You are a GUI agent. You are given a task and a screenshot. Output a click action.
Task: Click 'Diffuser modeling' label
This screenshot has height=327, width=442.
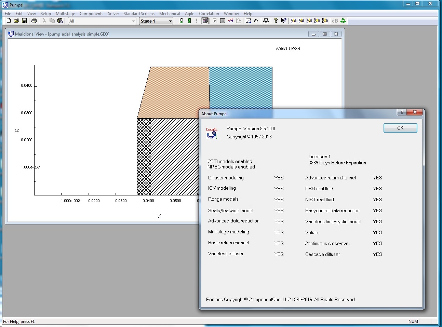pyautogui.click(x=226, y=178)
